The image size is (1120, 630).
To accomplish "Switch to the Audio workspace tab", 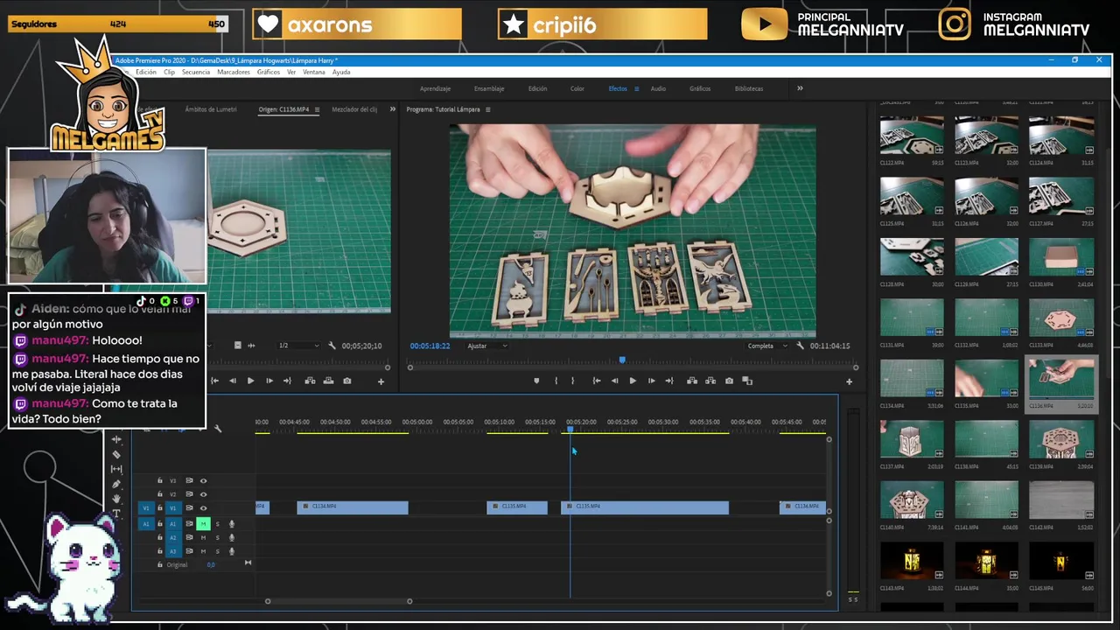I will 658,89.
